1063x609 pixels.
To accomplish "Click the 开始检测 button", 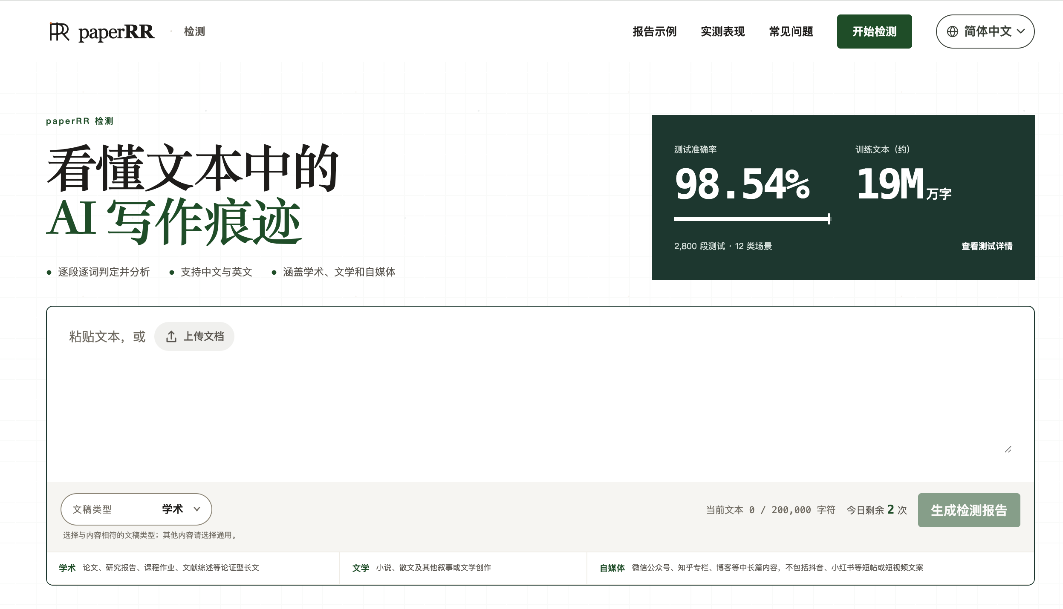I will coord(874,32).
